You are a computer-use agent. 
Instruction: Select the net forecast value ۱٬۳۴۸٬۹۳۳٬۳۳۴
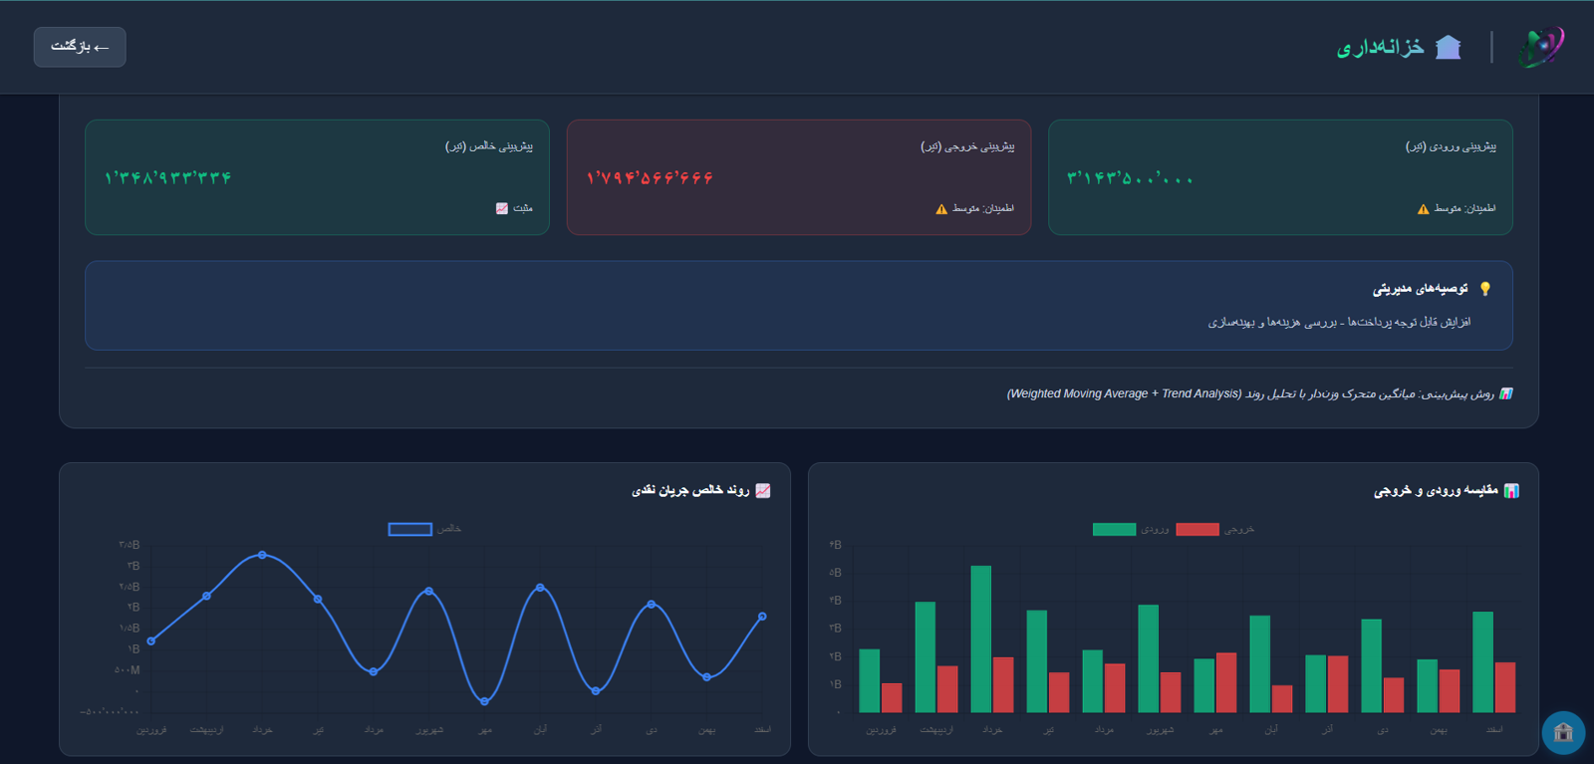[x=168, y=178]
